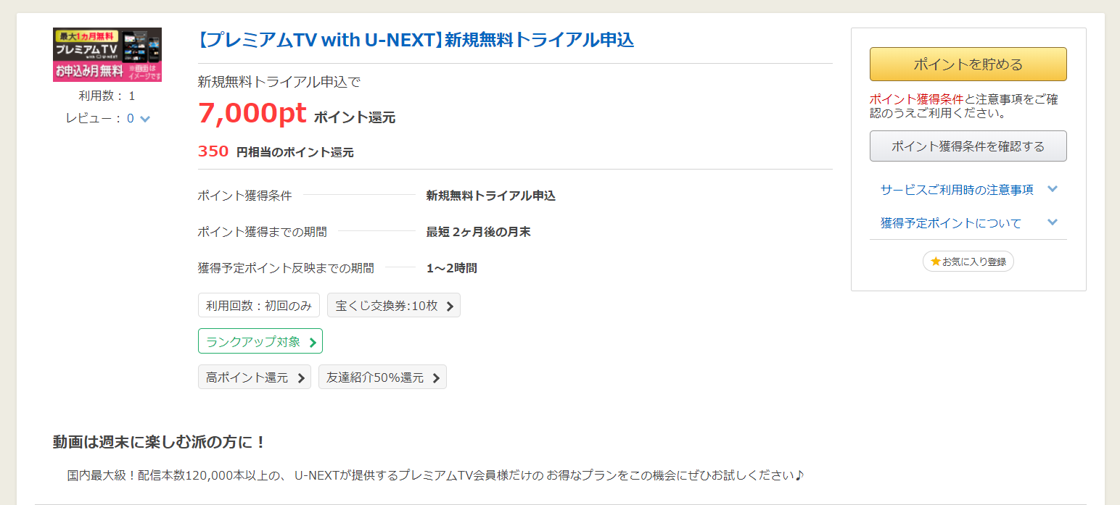
Task: Click arrow icon on 宝くじ交換券 tag
Action: click(450, 306)
